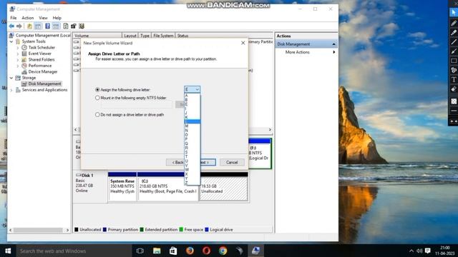
Task: Open Bandicam color picker square
Action: pyautogui.click(x=454, y=101)
